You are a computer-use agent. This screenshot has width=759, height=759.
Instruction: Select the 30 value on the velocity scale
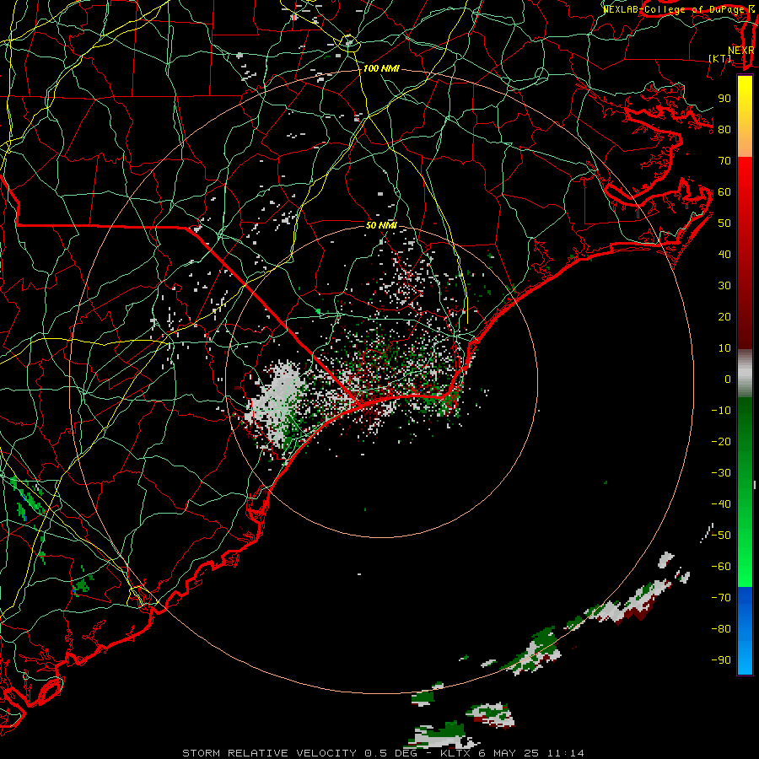[x=724, y=286]
